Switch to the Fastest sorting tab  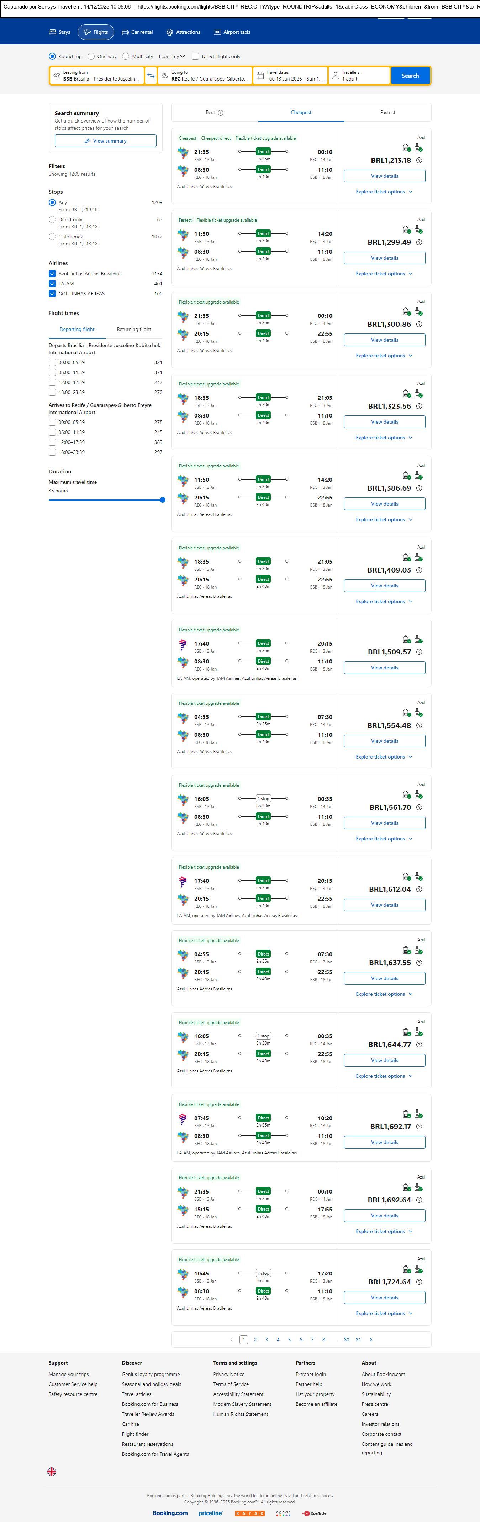coord(387,112)
